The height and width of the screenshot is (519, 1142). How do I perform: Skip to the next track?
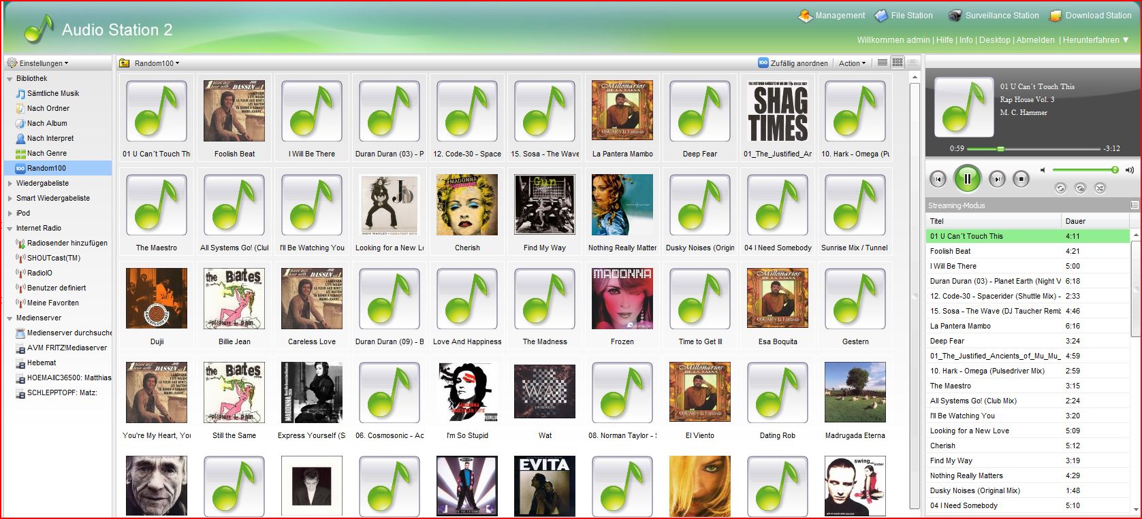point(997,180)
